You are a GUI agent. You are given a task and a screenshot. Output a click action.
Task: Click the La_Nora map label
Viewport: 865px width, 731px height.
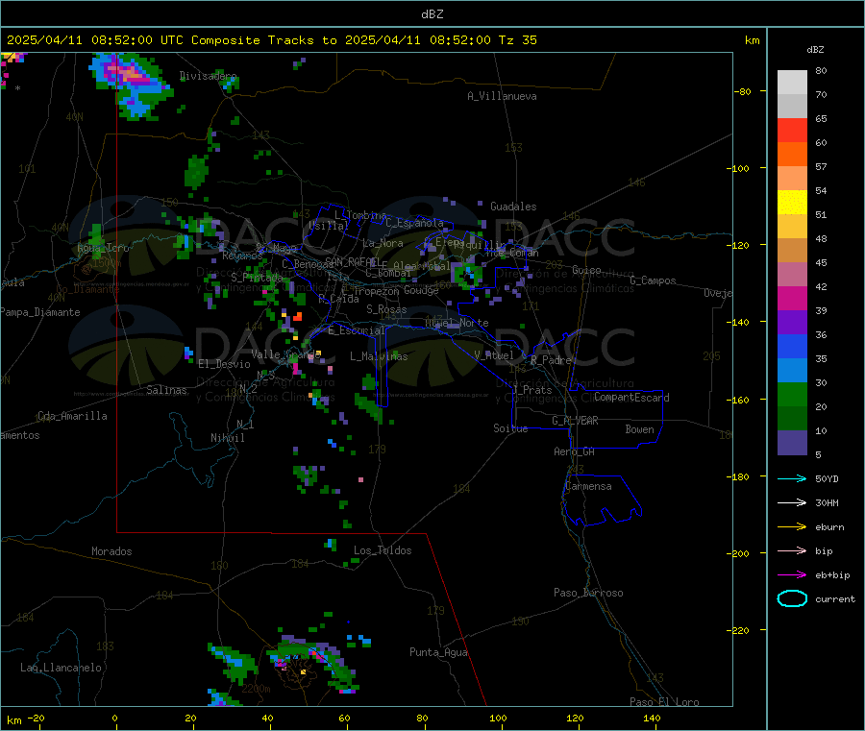coord(383,243)
